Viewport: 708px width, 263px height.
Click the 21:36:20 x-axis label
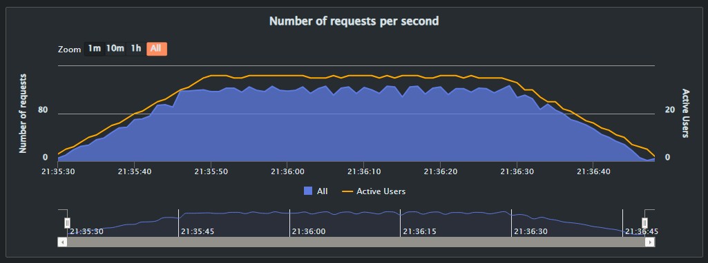click(x=440, y=171)
